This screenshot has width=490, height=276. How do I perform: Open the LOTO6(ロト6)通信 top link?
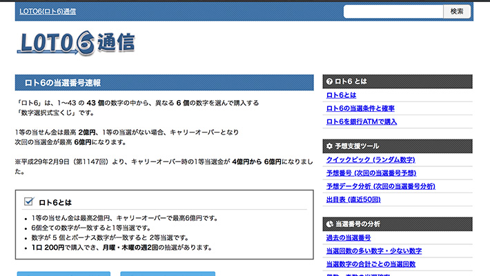[x=48, y=12]
